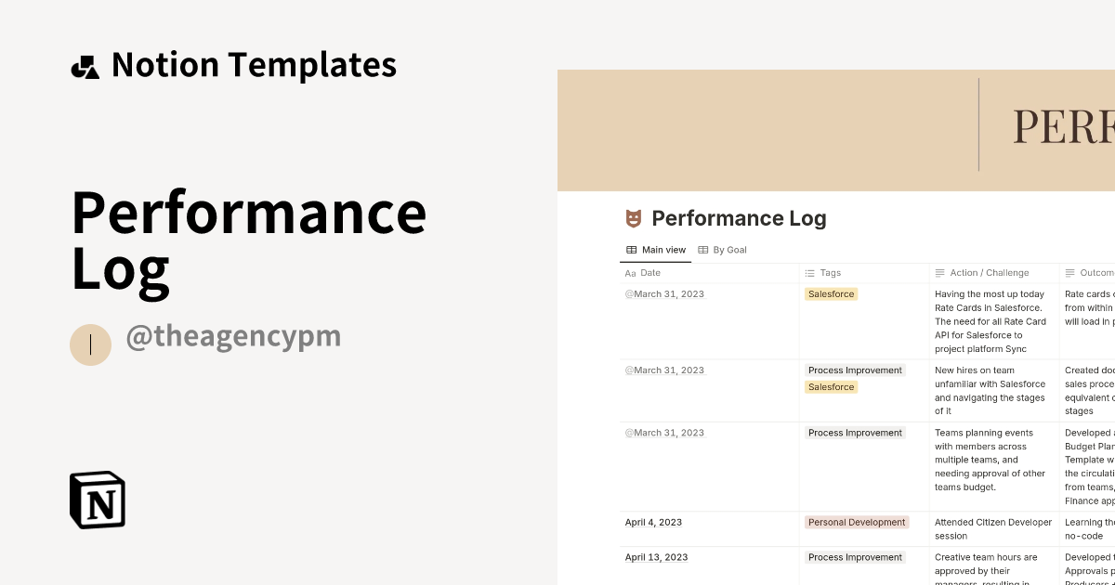Open the Outcome column menu
This screenshot has width=1115, height=585.
[x=1096, y=272]
